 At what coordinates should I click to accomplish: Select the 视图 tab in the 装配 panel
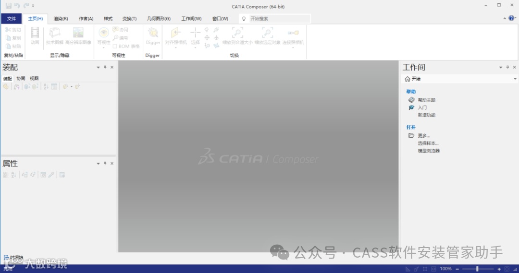tap(34, 78)
